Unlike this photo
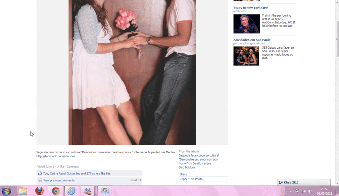The height and width of the screenshot is (196, 339). coord(60,167)
